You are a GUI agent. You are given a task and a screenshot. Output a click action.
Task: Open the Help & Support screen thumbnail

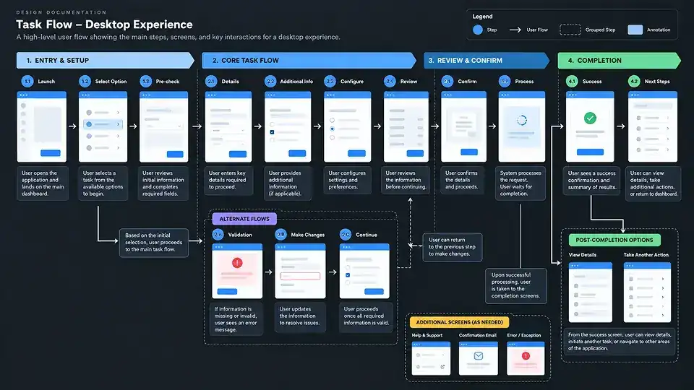[x=431, y=359]
